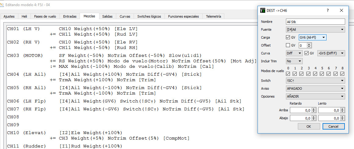The image size is (354, 149).
Task: Open the Switch !SC↑ dropdown
Action: [315, 81]
